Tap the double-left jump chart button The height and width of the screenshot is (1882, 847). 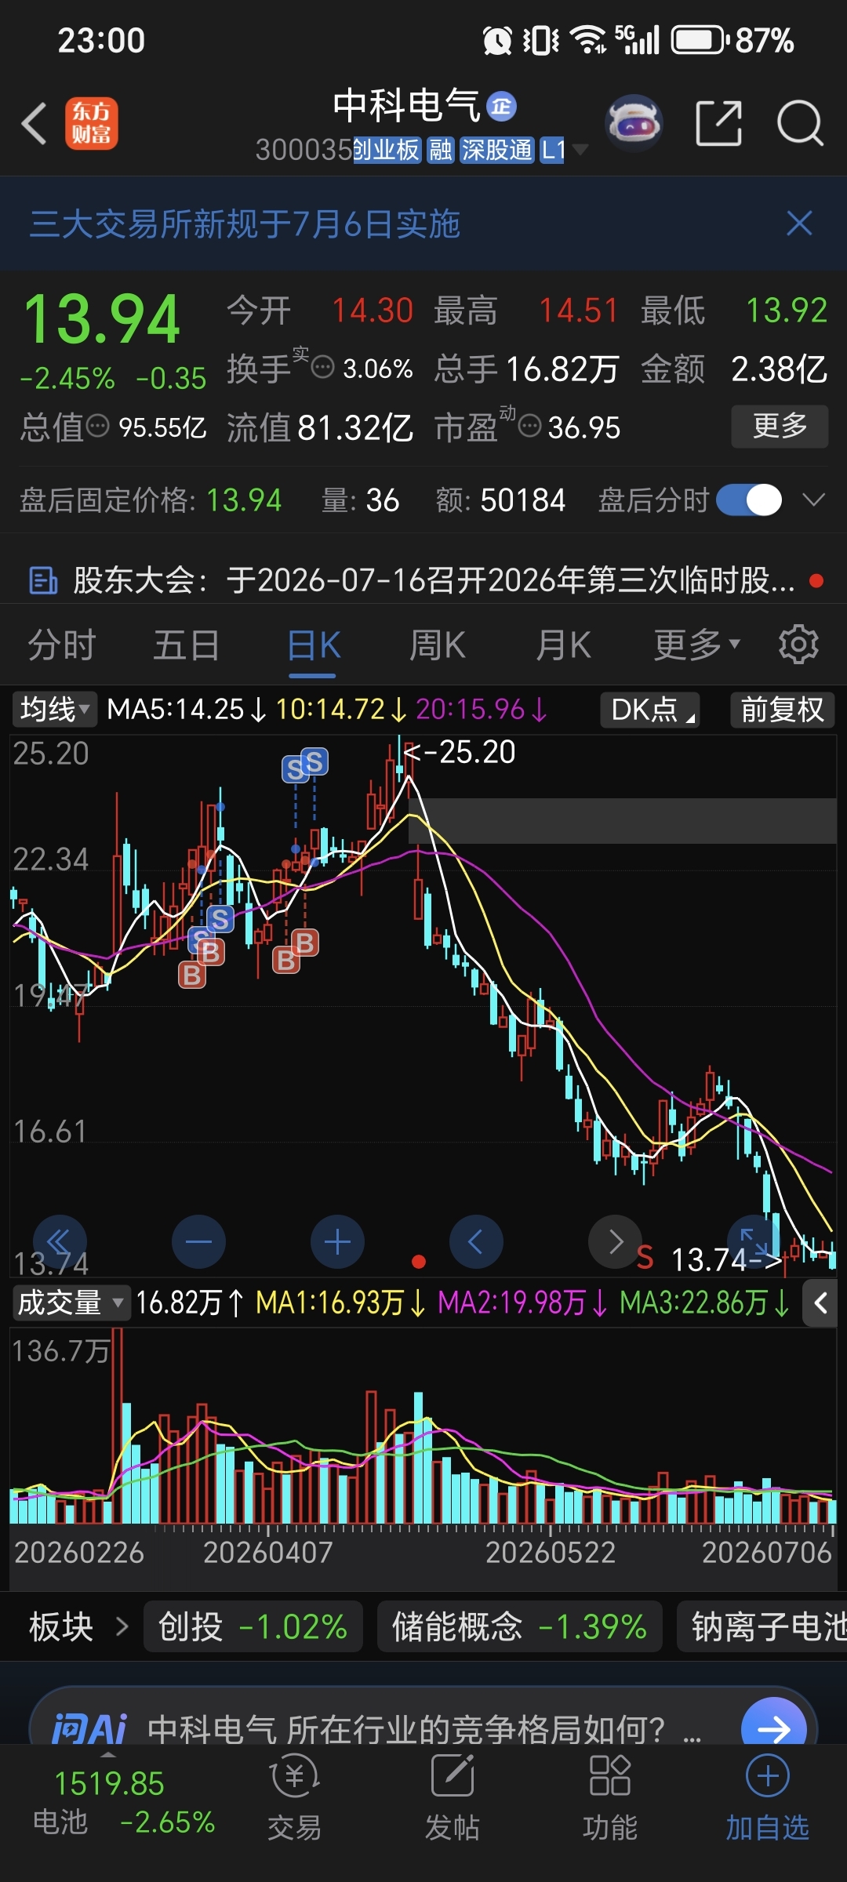(x=59, y=1242)
